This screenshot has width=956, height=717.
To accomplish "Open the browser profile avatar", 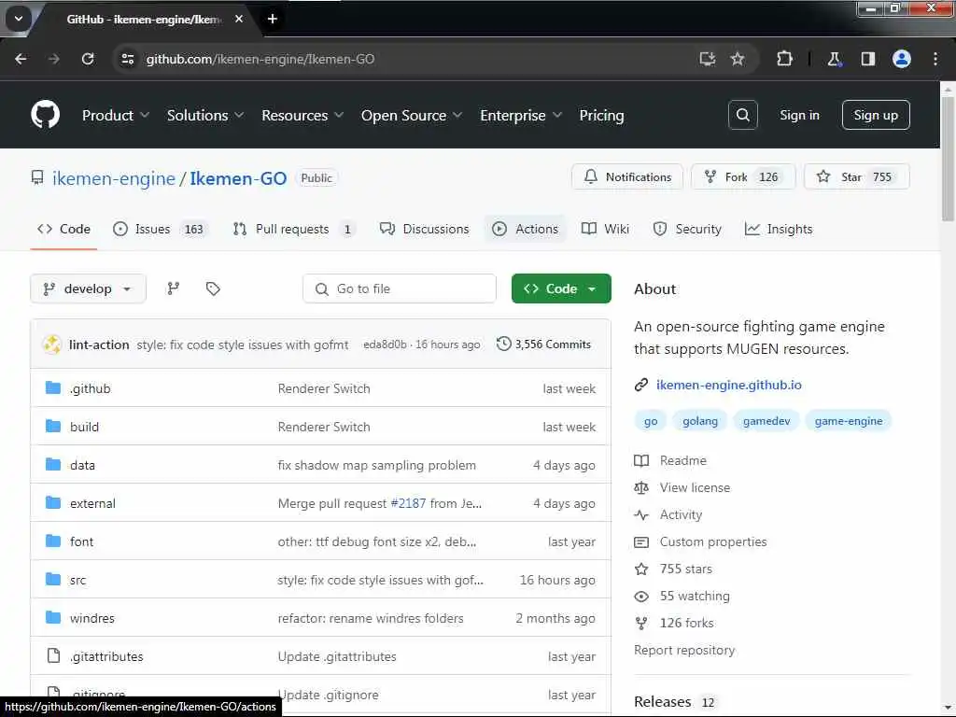I will tap(901, 59).
